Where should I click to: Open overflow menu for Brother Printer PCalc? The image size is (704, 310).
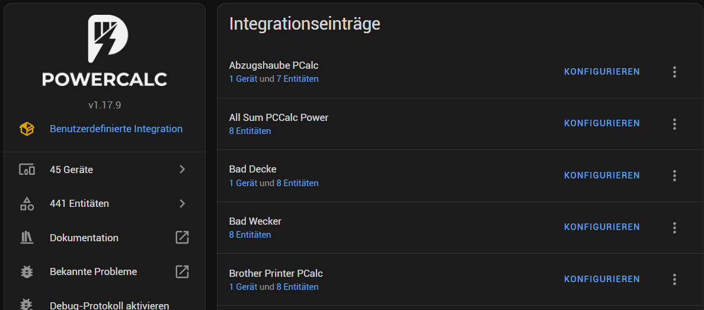coord(674,279)
